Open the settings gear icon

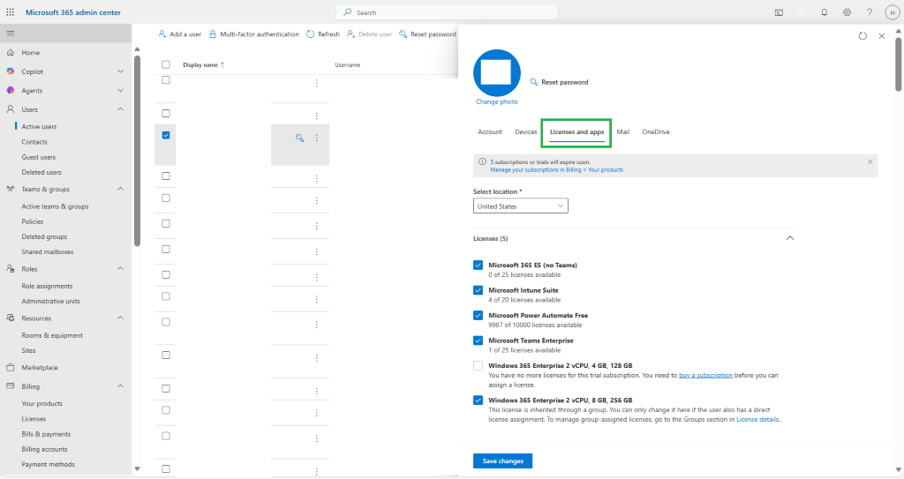[847, 12]
